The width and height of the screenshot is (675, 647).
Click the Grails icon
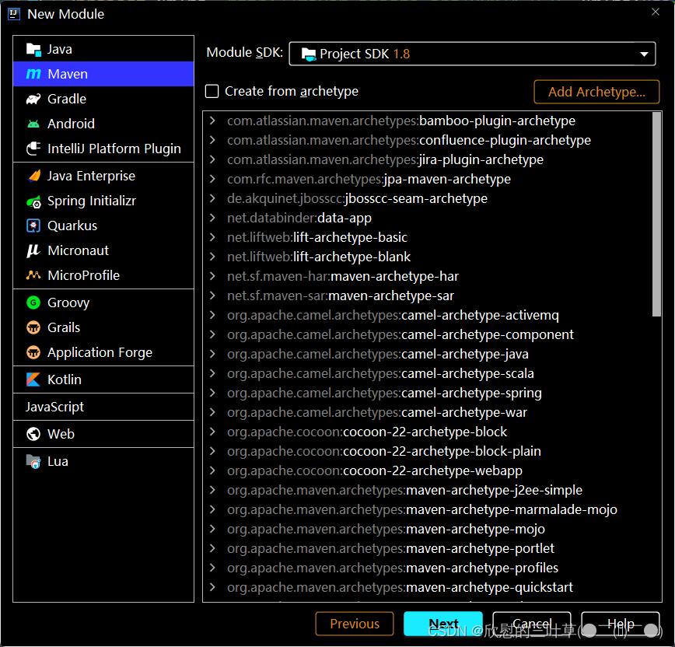tap(33, 327)
